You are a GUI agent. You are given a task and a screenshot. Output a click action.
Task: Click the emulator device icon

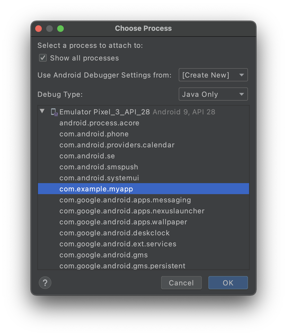click(54, 112)
